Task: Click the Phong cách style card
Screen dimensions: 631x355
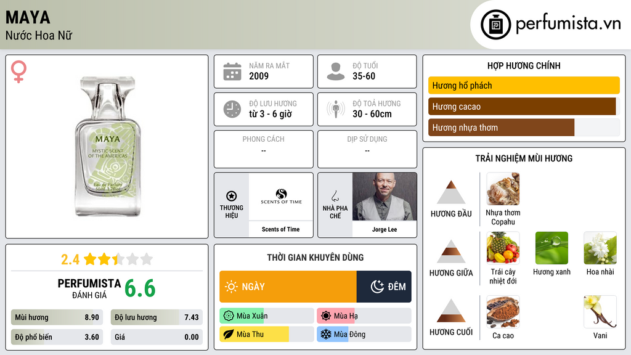Action: pos(264,149)
